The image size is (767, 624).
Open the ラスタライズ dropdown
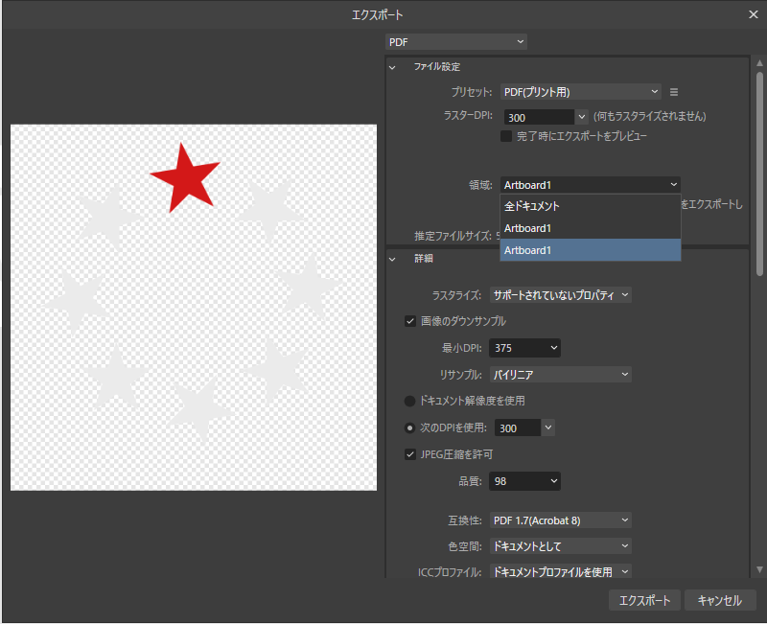point(561,295)
